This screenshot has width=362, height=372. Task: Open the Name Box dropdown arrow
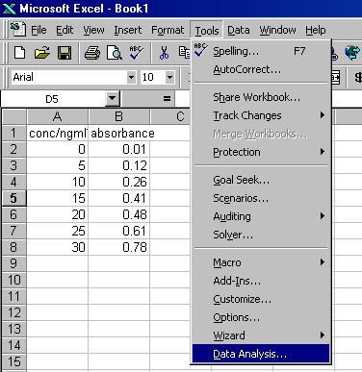coord(112,98)
